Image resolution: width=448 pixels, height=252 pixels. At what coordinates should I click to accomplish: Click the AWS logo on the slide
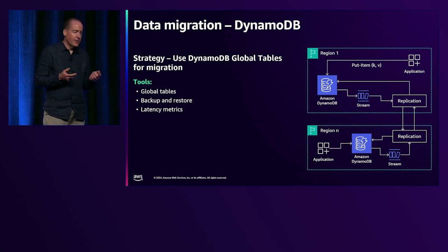pos(138,178)
